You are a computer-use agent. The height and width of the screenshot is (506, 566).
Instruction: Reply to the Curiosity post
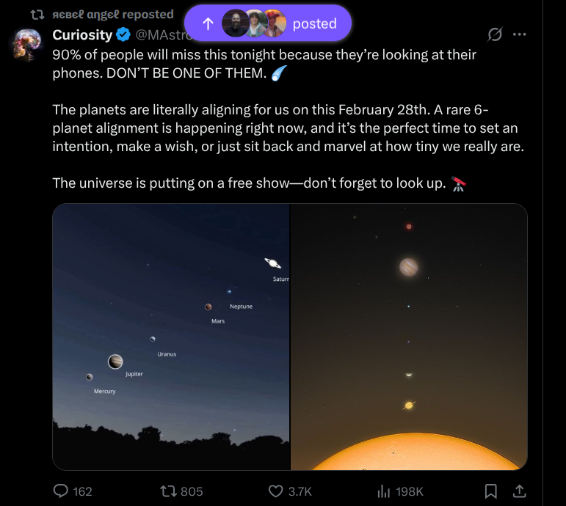tap(62, 491)
